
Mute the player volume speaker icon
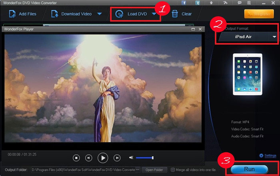131,158
